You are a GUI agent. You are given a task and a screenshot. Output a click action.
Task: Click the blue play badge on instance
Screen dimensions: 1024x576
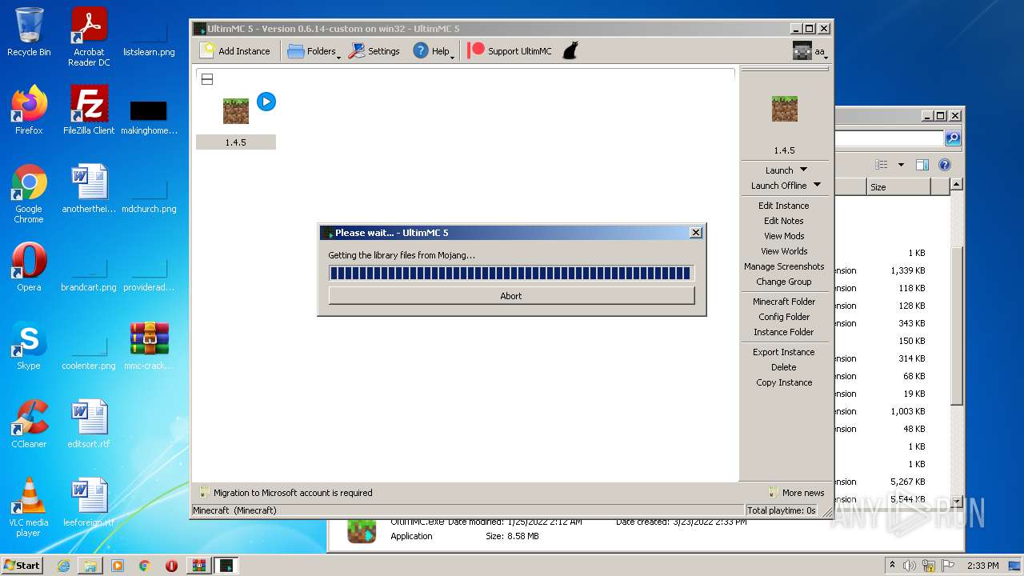point(266,102)
